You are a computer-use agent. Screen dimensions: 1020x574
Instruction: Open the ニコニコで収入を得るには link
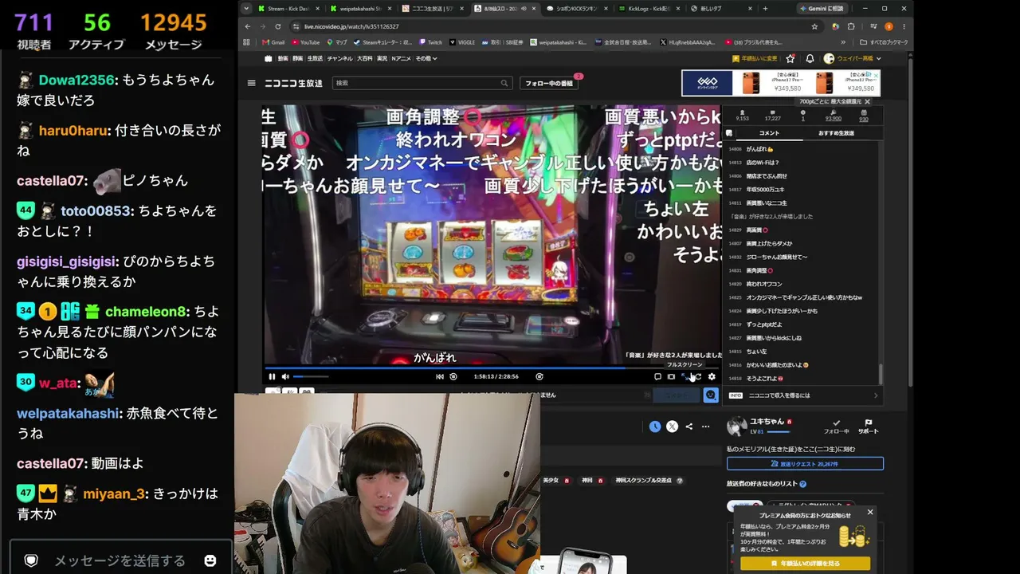(804, 395)
